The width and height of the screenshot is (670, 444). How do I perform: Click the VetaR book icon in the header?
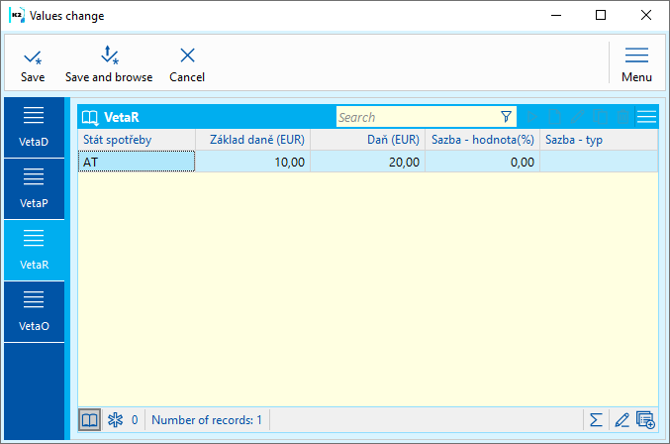click(x=91, y=117)
